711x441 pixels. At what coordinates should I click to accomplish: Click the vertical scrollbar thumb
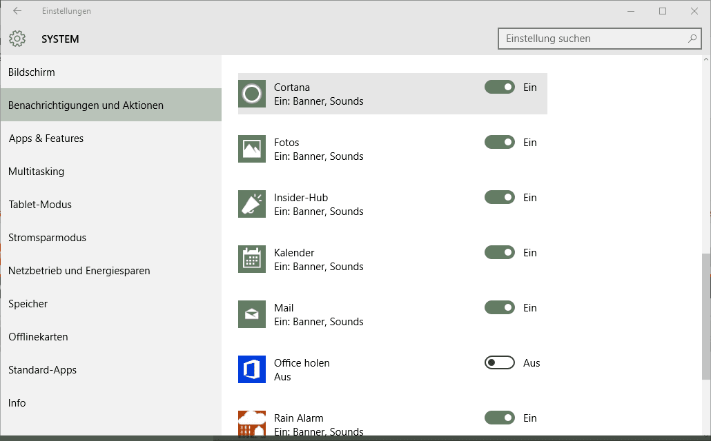(x=706, y=316)
